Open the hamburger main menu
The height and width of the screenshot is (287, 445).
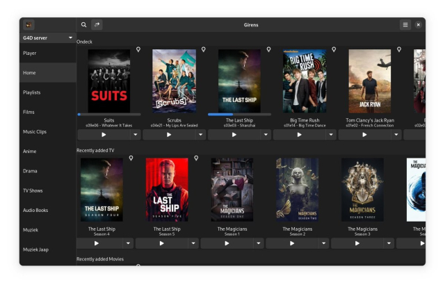(405, 25)
